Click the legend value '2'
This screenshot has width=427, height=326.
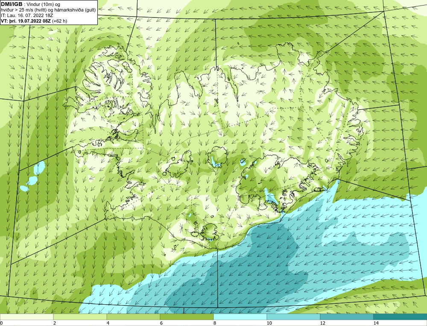[x=55, y=323]
